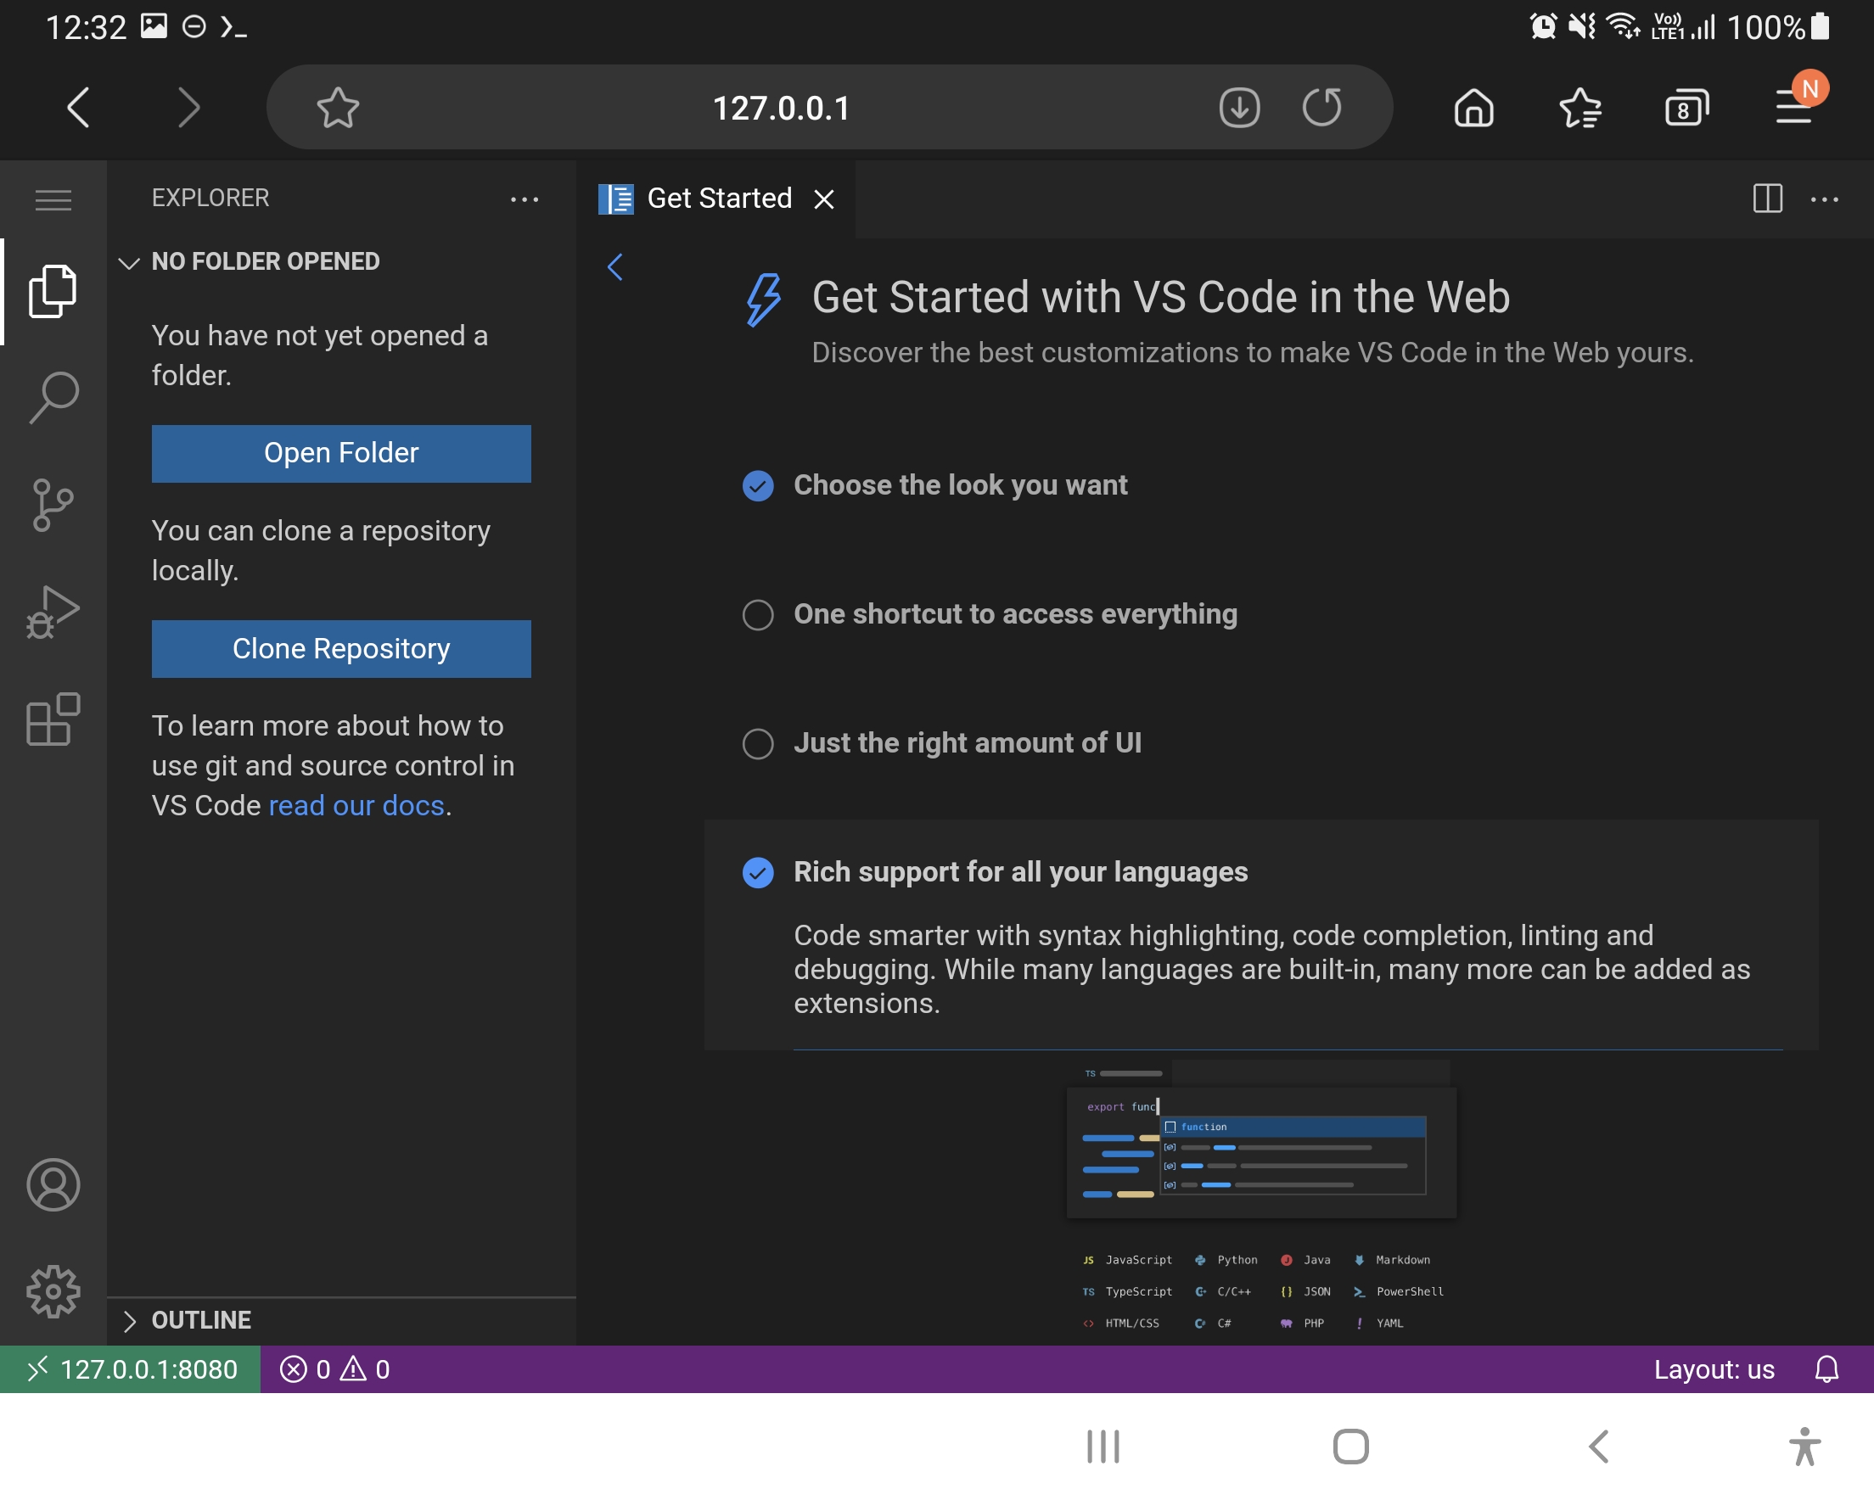Image resolution: width=1874 pixels, height=1500 pixels.
Task: Open the Source Control view icon
Action: [53, 505]
